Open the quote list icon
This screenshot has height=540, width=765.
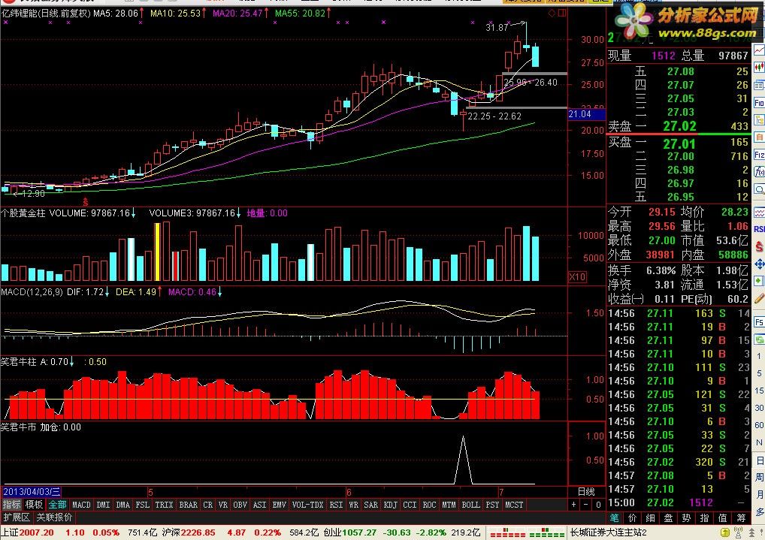pyautogui.click(x=759, y=85)
